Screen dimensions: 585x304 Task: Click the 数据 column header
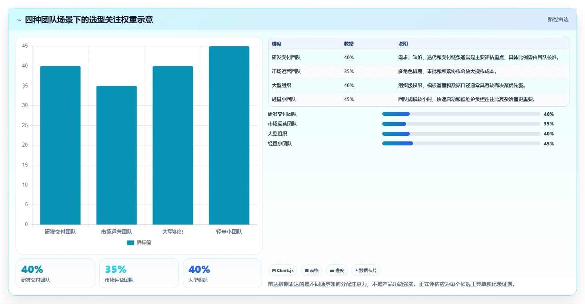point(349,44)
